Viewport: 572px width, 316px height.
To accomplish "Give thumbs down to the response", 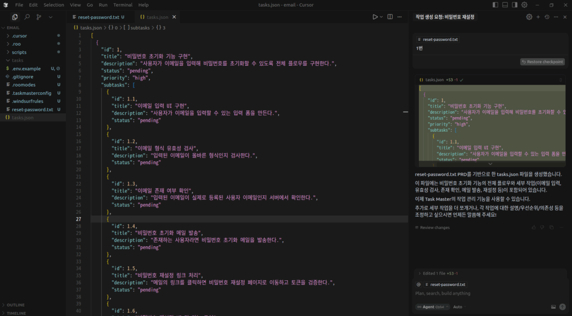I will point(542,227).
